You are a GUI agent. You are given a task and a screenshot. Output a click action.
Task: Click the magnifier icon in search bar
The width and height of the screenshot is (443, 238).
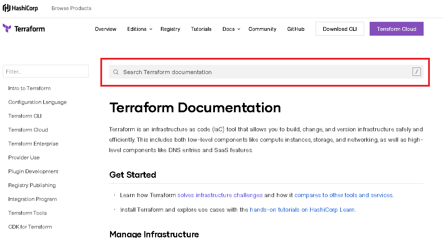[x=116, y=72]
